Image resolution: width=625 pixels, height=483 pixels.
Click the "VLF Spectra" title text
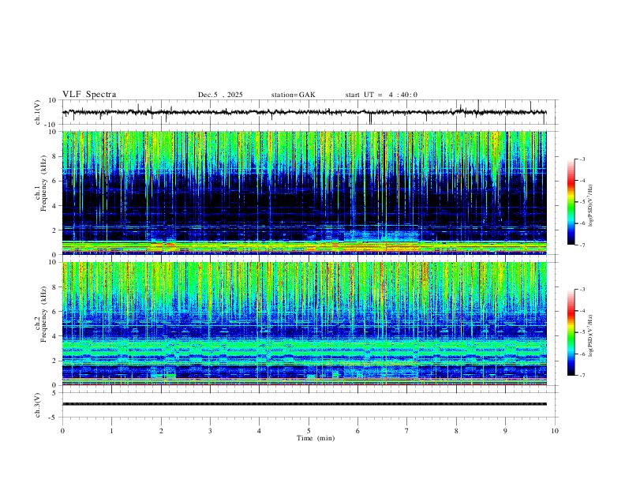click(89, 95)
